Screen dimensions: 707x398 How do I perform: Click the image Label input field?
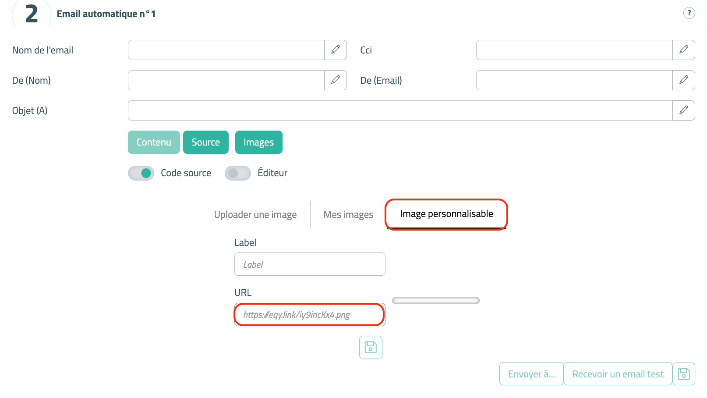310,264
